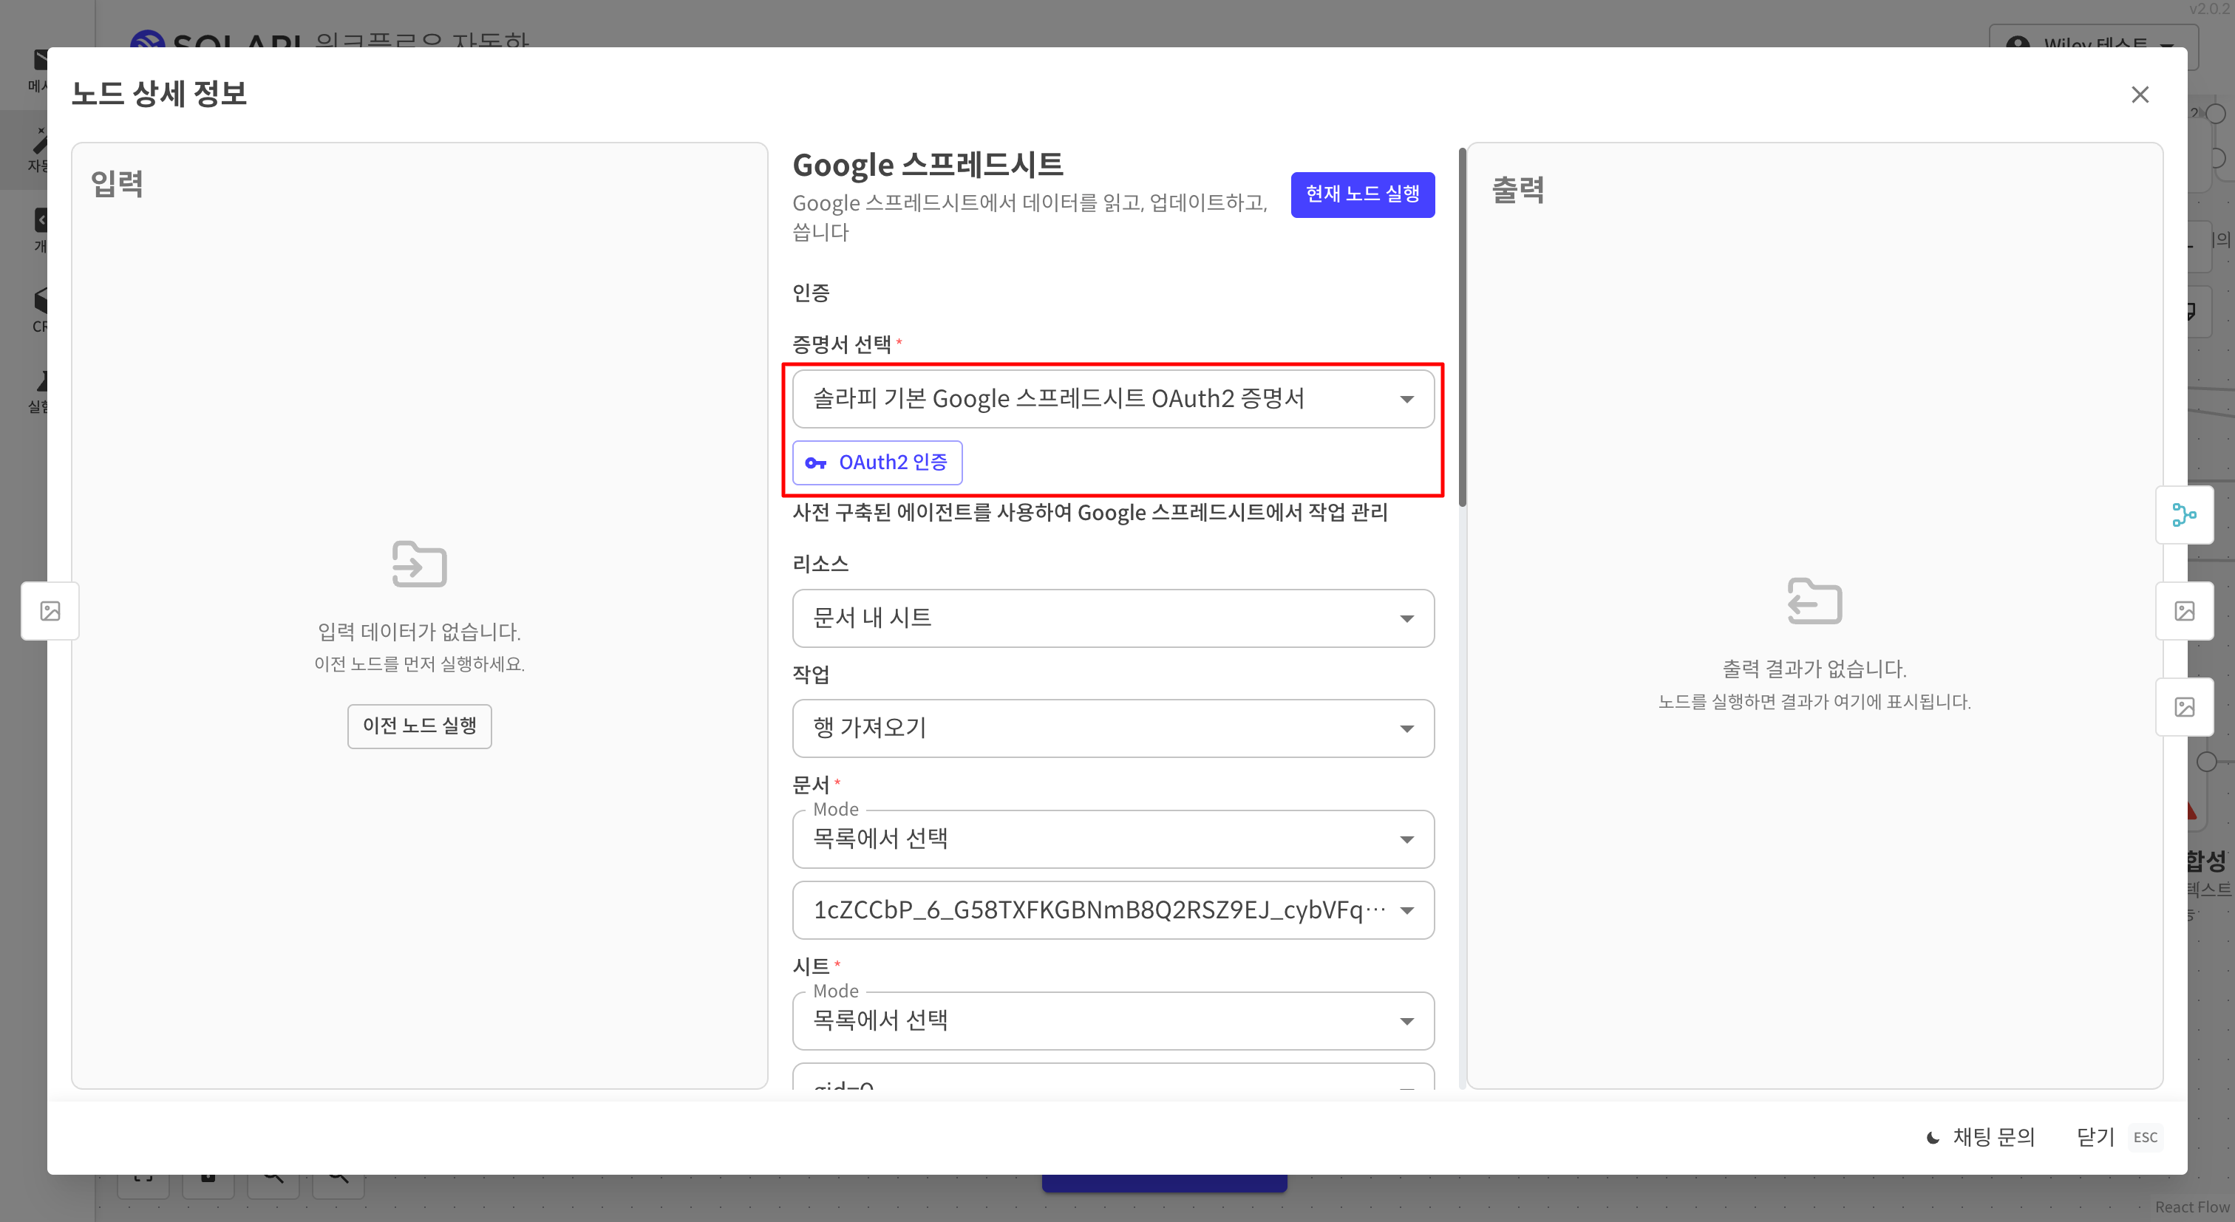Click the workflow branch icon on right edge
2235x1222 pixels.
point(2184,515)
